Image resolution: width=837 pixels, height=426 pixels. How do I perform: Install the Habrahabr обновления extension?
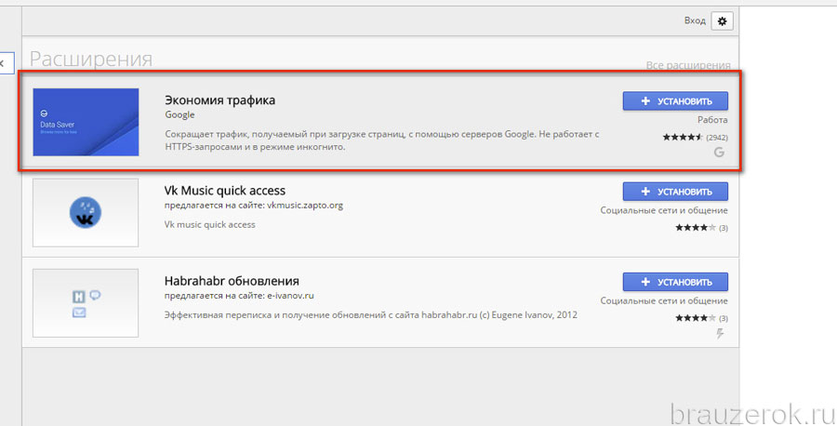click(x=675, y=282)
